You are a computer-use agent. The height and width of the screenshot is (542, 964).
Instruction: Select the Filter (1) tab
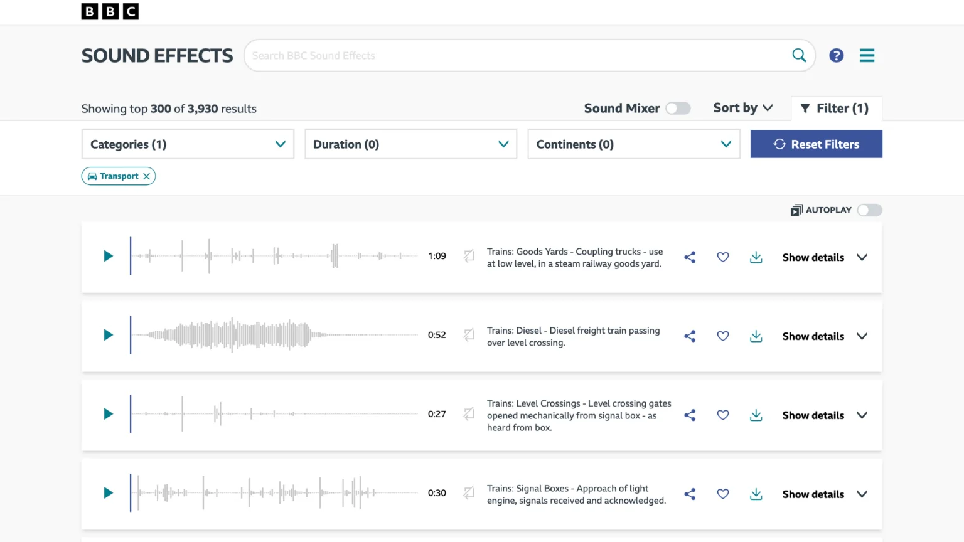(x=836, y=109)
